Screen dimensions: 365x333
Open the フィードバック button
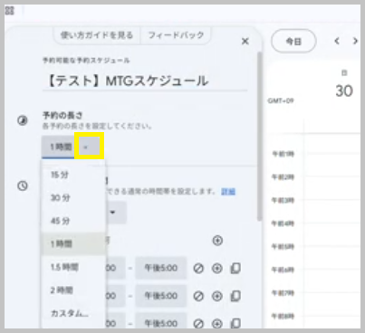point(176,35)
